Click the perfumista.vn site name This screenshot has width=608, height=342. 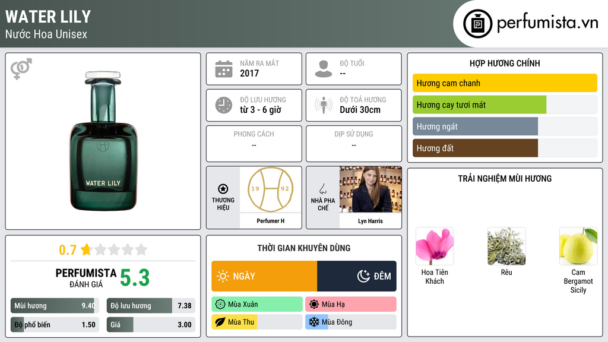(547, 23)
